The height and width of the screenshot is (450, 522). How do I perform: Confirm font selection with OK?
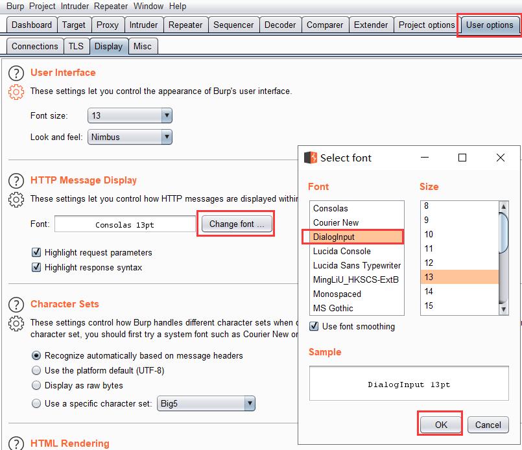[441, 425]
